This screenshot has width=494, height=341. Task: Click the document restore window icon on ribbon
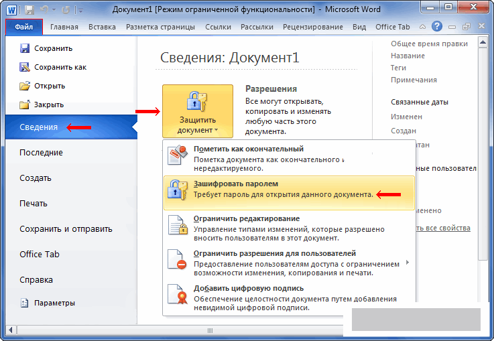pyautogui.click(x=467, y=27)
